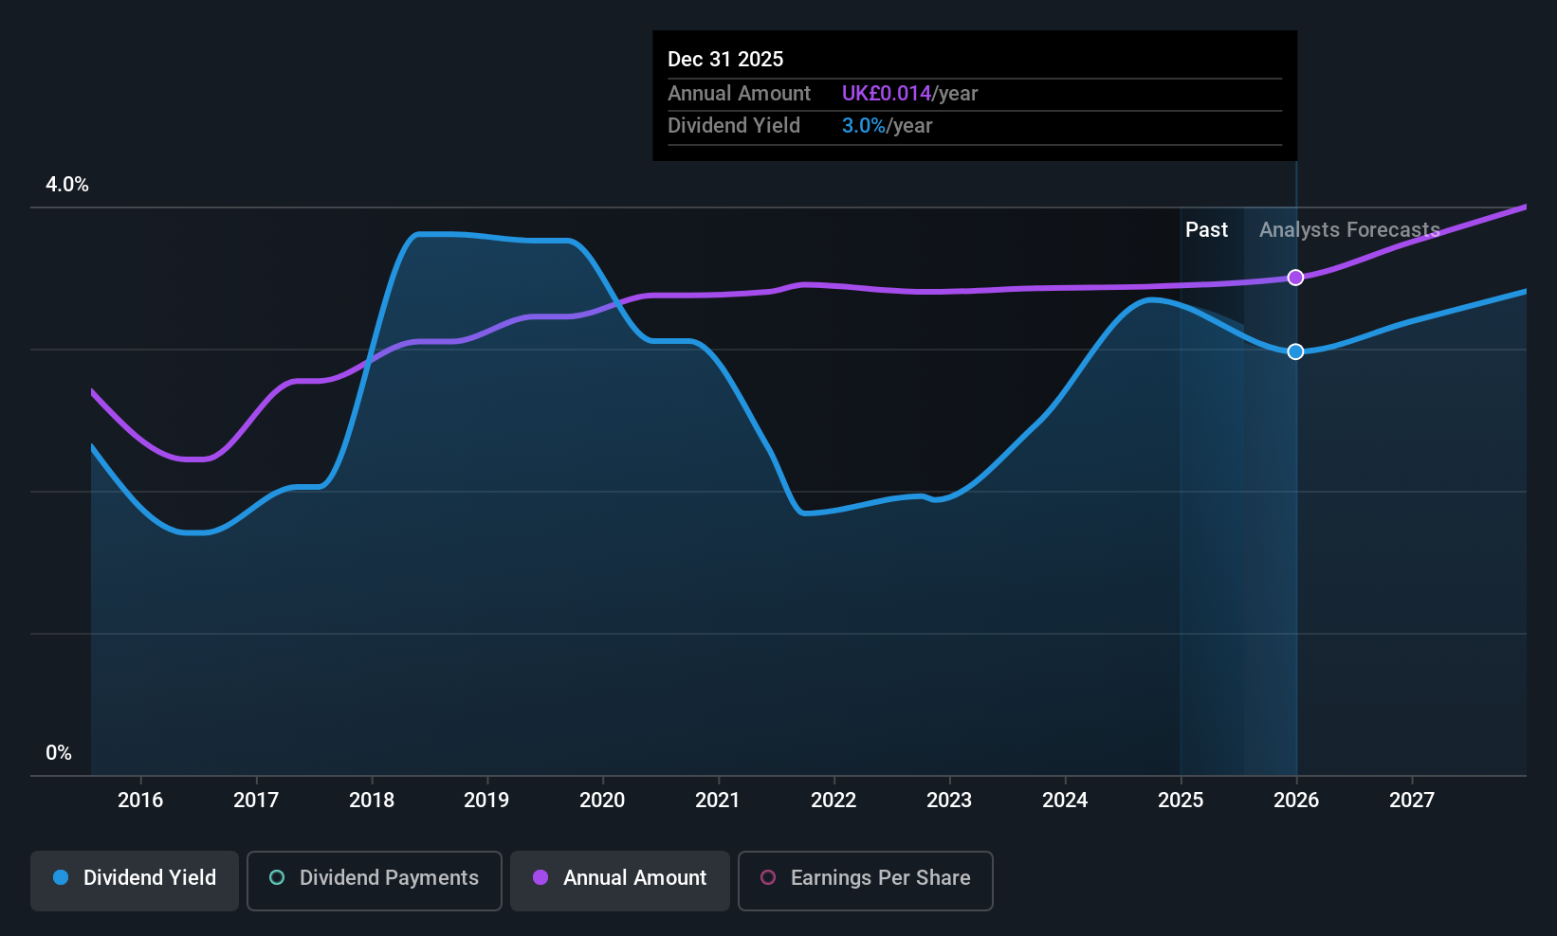1557x936 pixels.
Task: Click the 2019 x-axis label
Action: click(x=486, y=801)
